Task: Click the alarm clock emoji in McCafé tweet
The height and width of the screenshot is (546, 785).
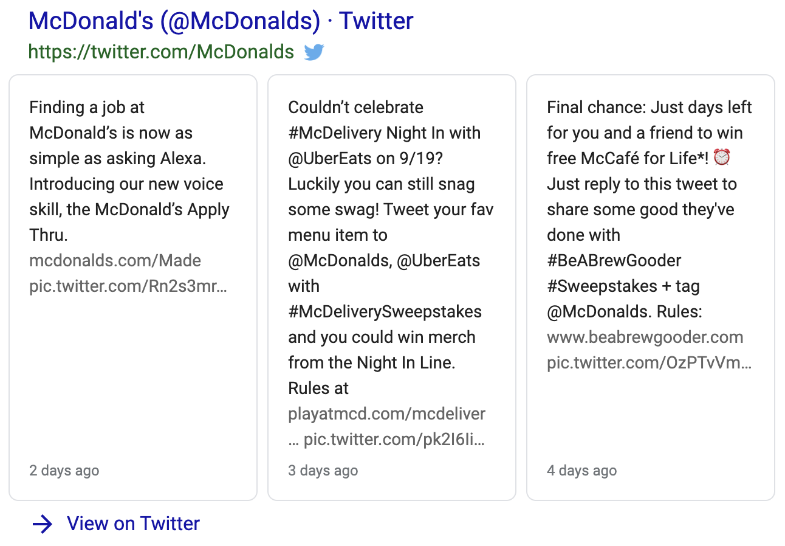Action: click(721, 158)
